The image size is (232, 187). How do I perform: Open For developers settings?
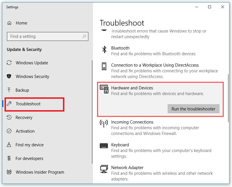[29, 159]
